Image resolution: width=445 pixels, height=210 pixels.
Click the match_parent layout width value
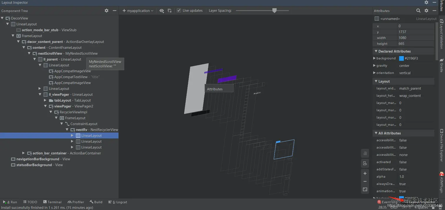tap(410, 88)
